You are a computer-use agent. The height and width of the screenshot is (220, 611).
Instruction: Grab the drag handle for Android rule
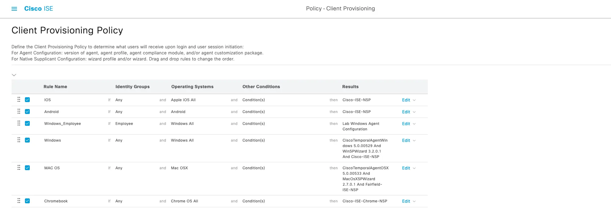coord(19,112)
